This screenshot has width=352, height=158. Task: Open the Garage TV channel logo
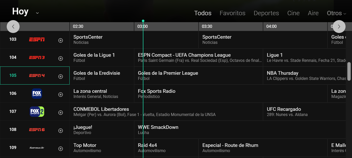(x=37, y=148)
